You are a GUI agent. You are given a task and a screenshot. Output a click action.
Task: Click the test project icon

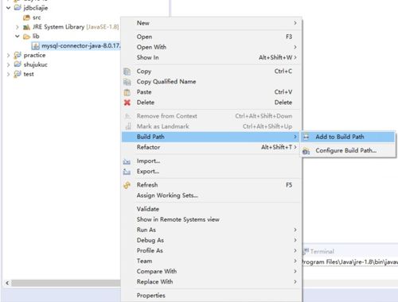coord(18,74)
